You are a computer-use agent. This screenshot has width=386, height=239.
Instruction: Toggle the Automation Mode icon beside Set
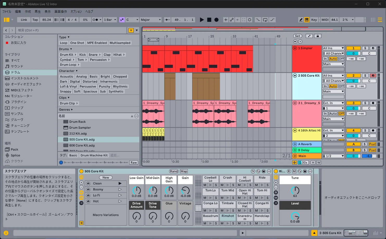point(309,36)
